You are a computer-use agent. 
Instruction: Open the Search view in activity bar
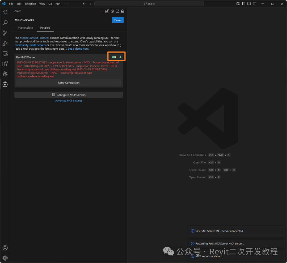coord(5,23)
